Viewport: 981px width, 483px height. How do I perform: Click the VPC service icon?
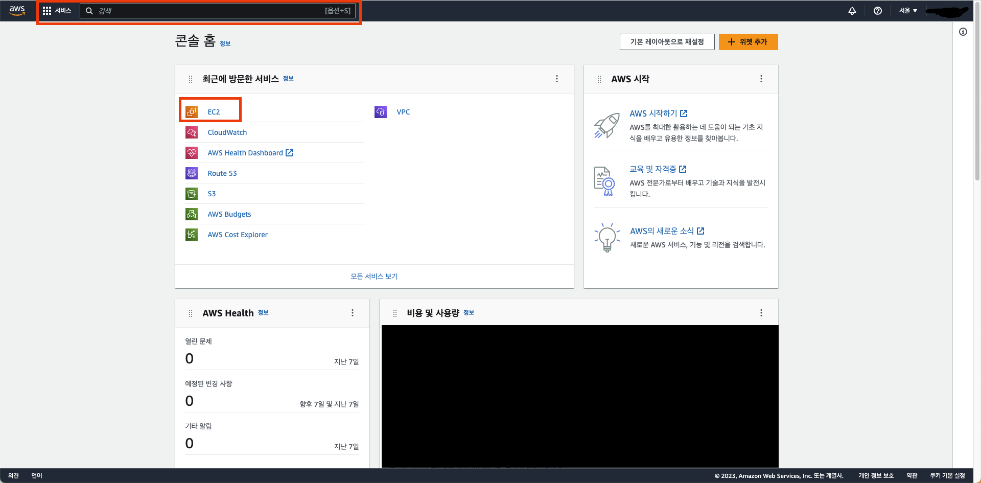click(x=381, y=111)
